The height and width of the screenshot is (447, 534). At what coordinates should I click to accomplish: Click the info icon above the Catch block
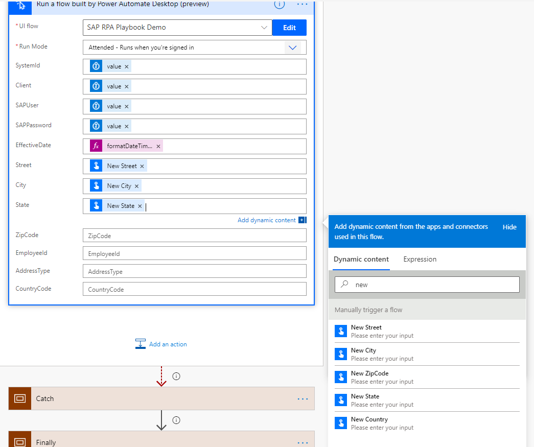pyautogui.click(x=176, y=376)
